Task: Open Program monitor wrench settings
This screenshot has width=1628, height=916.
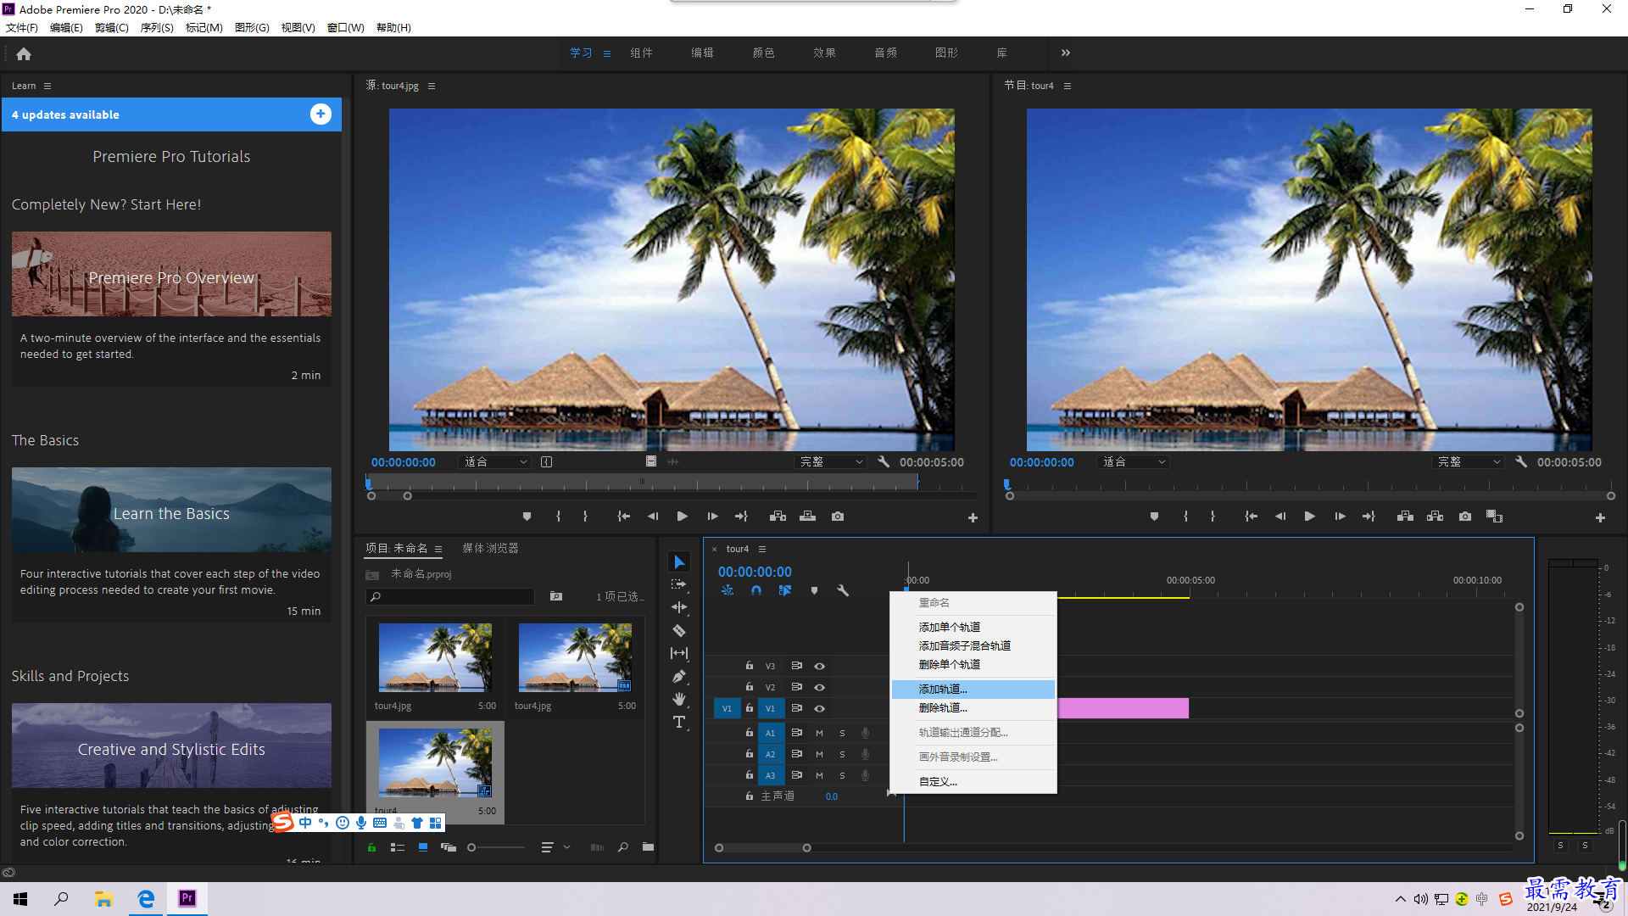Action: [1521, 462]
